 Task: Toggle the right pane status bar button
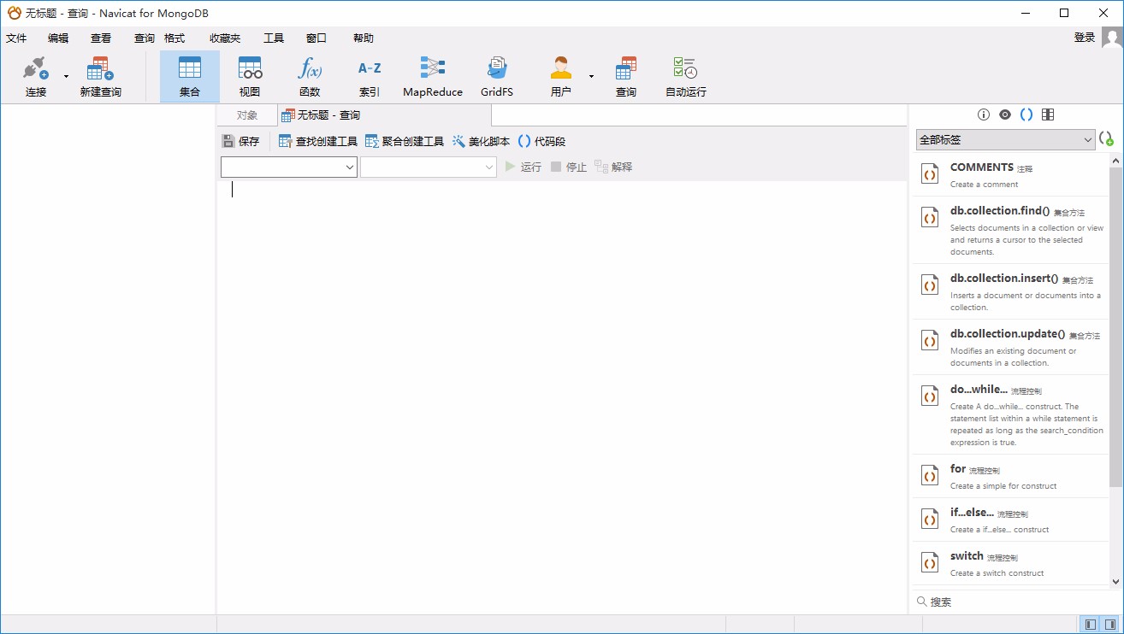coord(1109,625)
